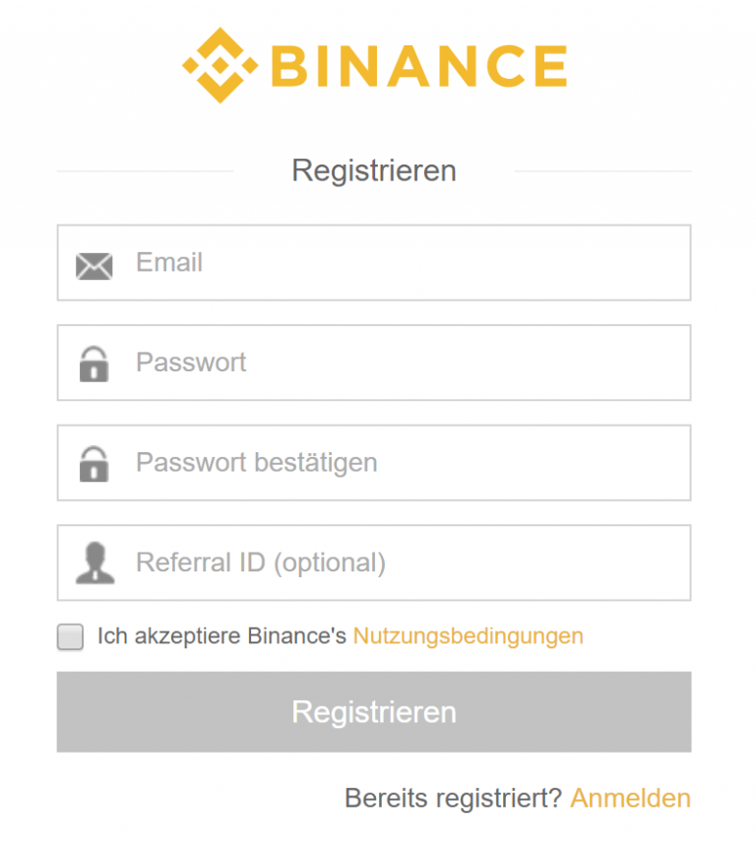Focus the Passwort bestätigen input field
Image resolution: width=756 pixels, height=862 pixels.
pos(374,463)
